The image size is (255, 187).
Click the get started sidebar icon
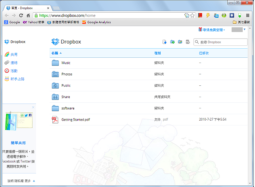click(x=7, y=79)
